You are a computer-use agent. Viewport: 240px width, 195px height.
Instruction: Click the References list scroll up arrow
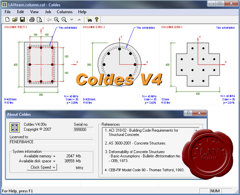(196, 130)
